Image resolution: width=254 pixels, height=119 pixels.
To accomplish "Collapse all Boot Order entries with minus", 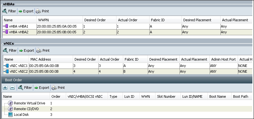I will pyautogui.click(x=12, y=88).
